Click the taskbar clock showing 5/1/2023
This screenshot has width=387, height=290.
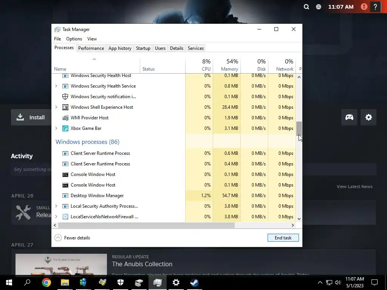click(x=354, y=282)
